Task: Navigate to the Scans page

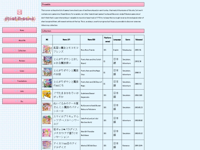Action: tap(19, 71)
